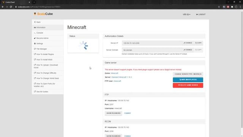Click CHANGE next to Server IP

(188, 43)
